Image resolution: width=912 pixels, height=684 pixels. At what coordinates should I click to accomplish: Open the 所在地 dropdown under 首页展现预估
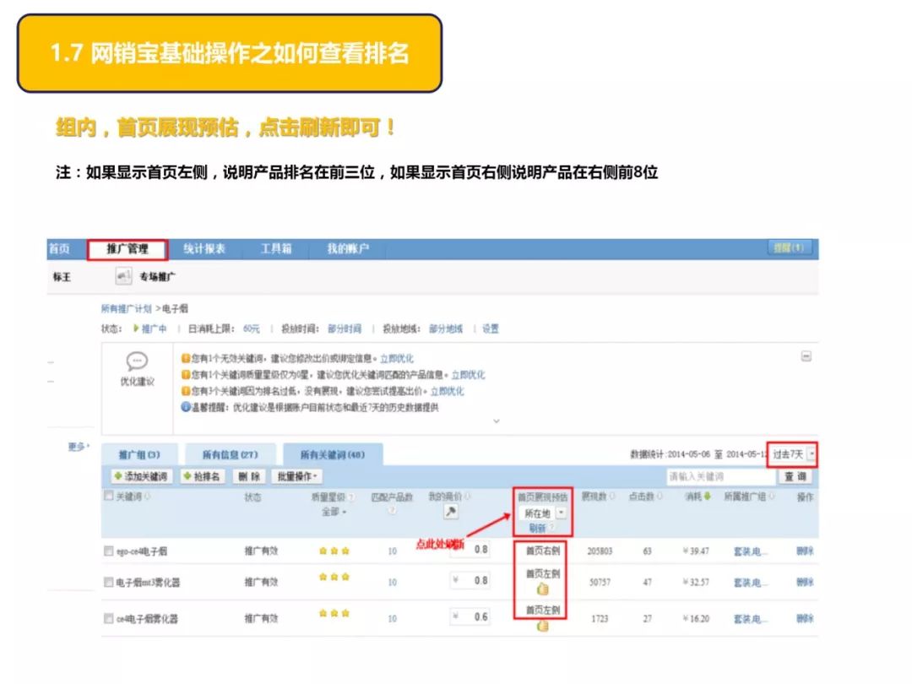(560, 513)
